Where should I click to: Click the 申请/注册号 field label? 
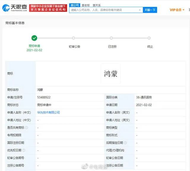[15, 97]
